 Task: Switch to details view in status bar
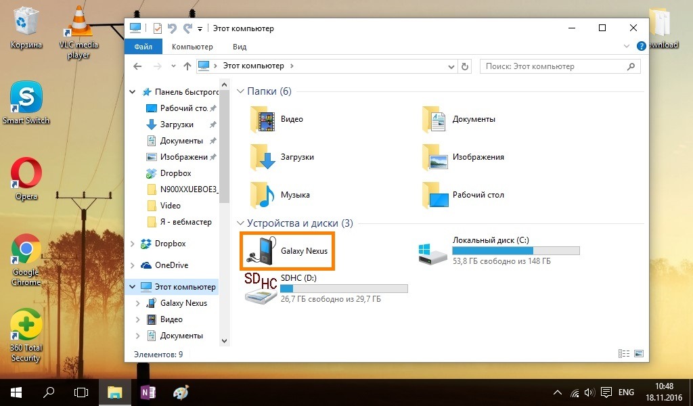(623, 354)
